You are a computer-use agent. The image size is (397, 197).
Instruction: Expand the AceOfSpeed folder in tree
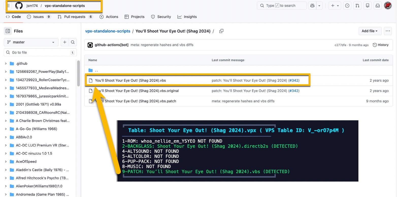pyautogui.click(x=6, y=161)
